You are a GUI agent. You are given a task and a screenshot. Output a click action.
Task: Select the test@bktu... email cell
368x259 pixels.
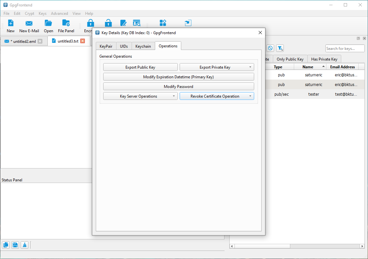(346, 94)
